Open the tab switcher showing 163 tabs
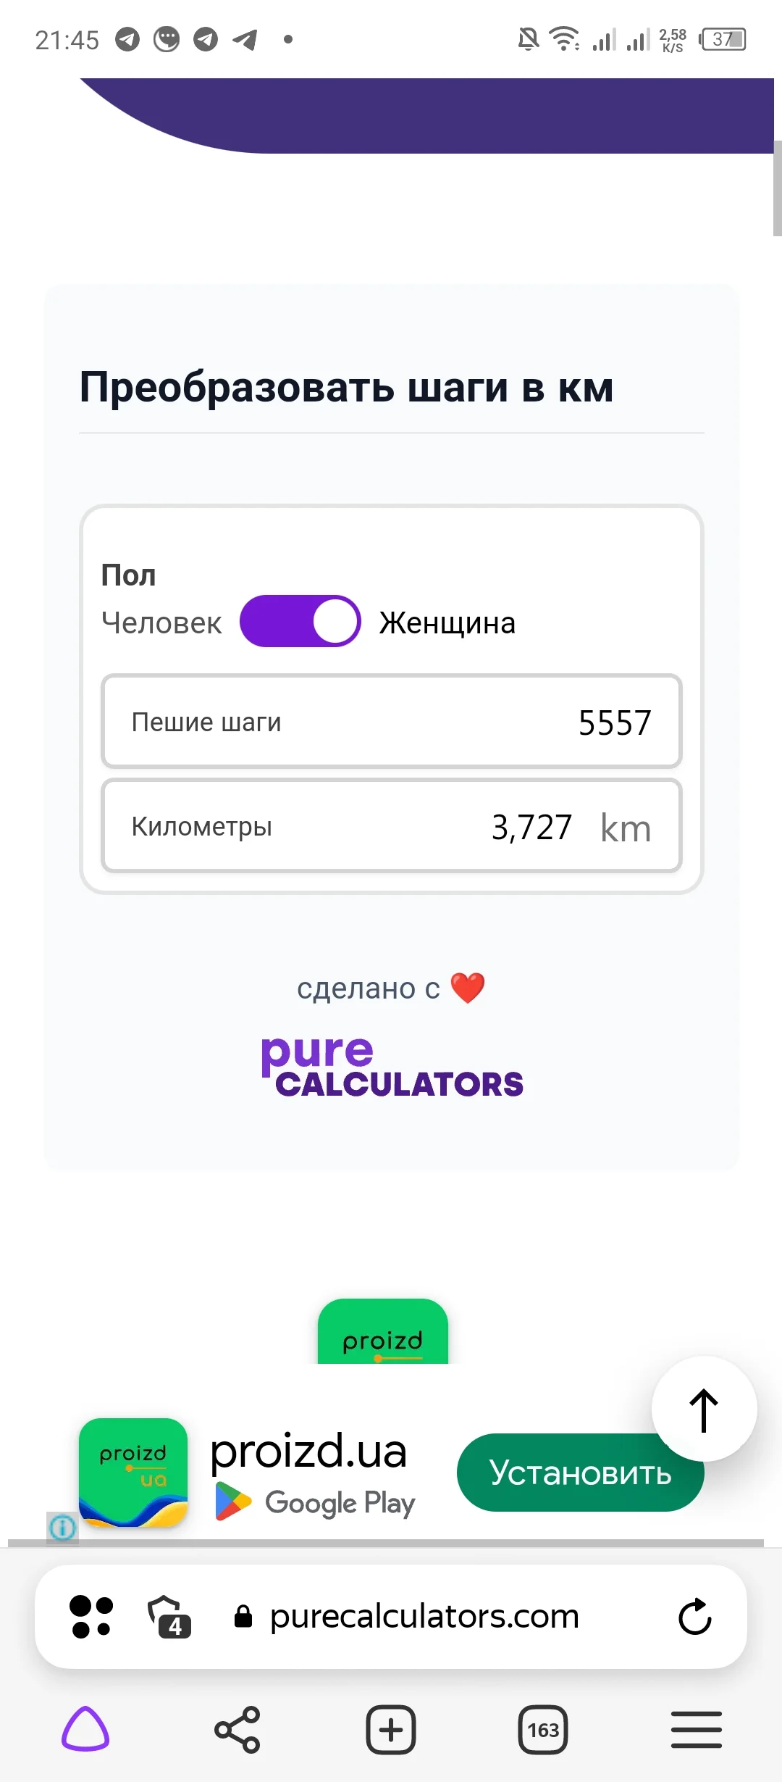782x1782 pixels. (543, 1730)
